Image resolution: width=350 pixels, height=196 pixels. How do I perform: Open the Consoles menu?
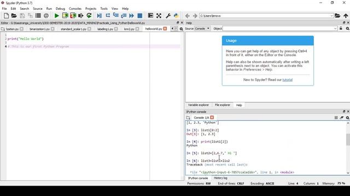point(75,9)
